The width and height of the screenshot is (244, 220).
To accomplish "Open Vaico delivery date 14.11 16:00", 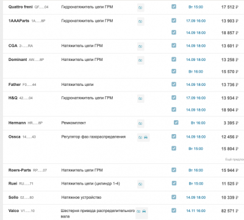I will [x=196, y=211].
